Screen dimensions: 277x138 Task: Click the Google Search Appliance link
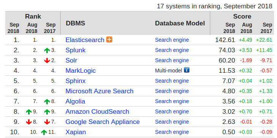click(102, 122)
